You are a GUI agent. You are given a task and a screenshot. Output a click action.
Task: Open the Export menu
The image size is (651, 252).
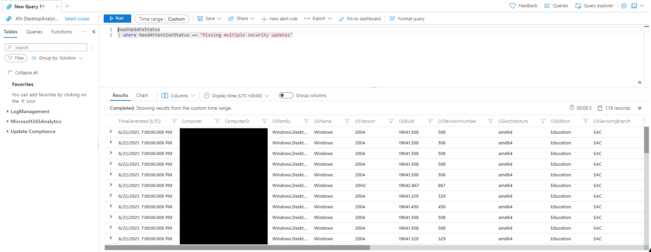click(318, 19)
